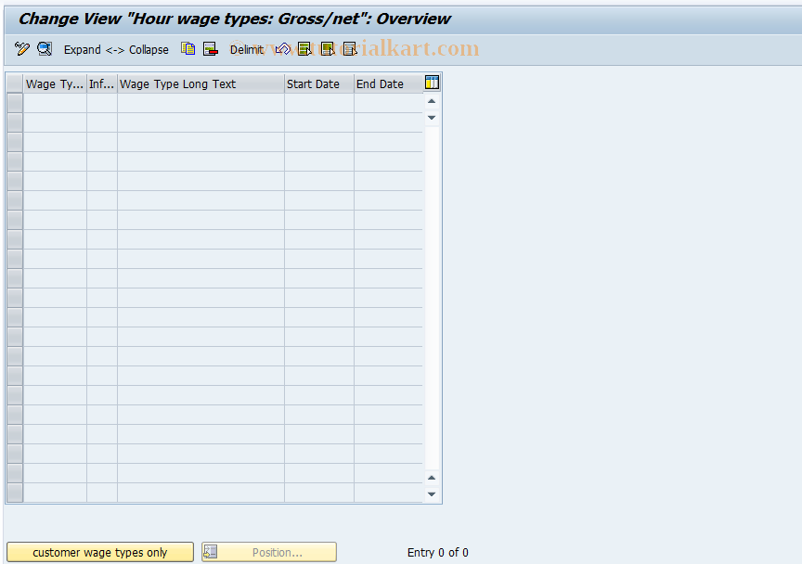This screenshot has height=564, width=802.
Task: Click 'Entry 0 of 0' status text
Action: (x=438, y=552)
